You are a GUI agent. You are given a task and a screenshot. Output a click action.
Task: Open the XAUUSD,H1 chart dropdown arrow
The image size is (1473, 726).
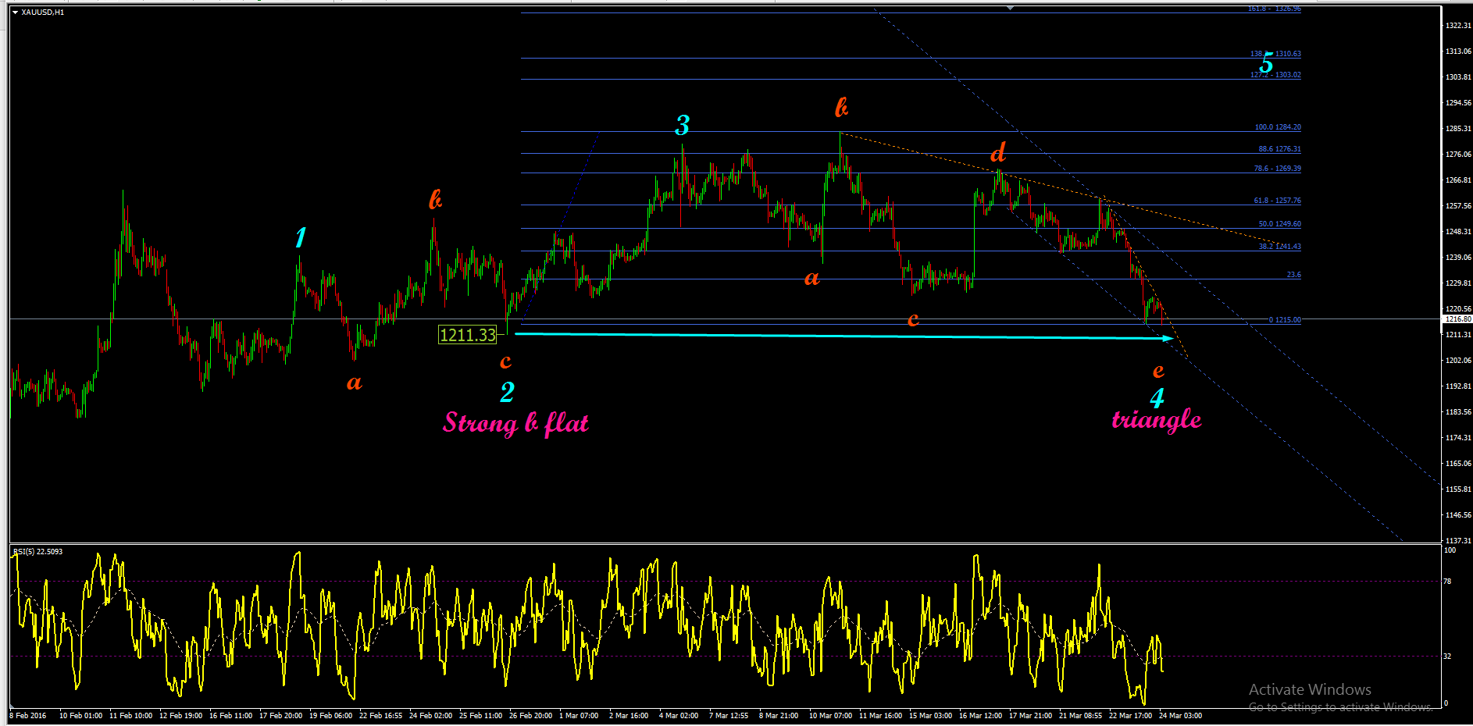coord(15,12)
